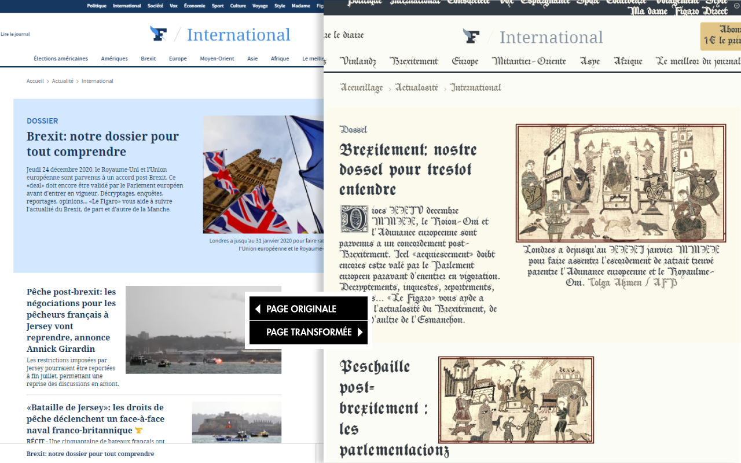Open Voyage in the original top bar
This screenshot has height=463, width=741.
click(261, 6)
